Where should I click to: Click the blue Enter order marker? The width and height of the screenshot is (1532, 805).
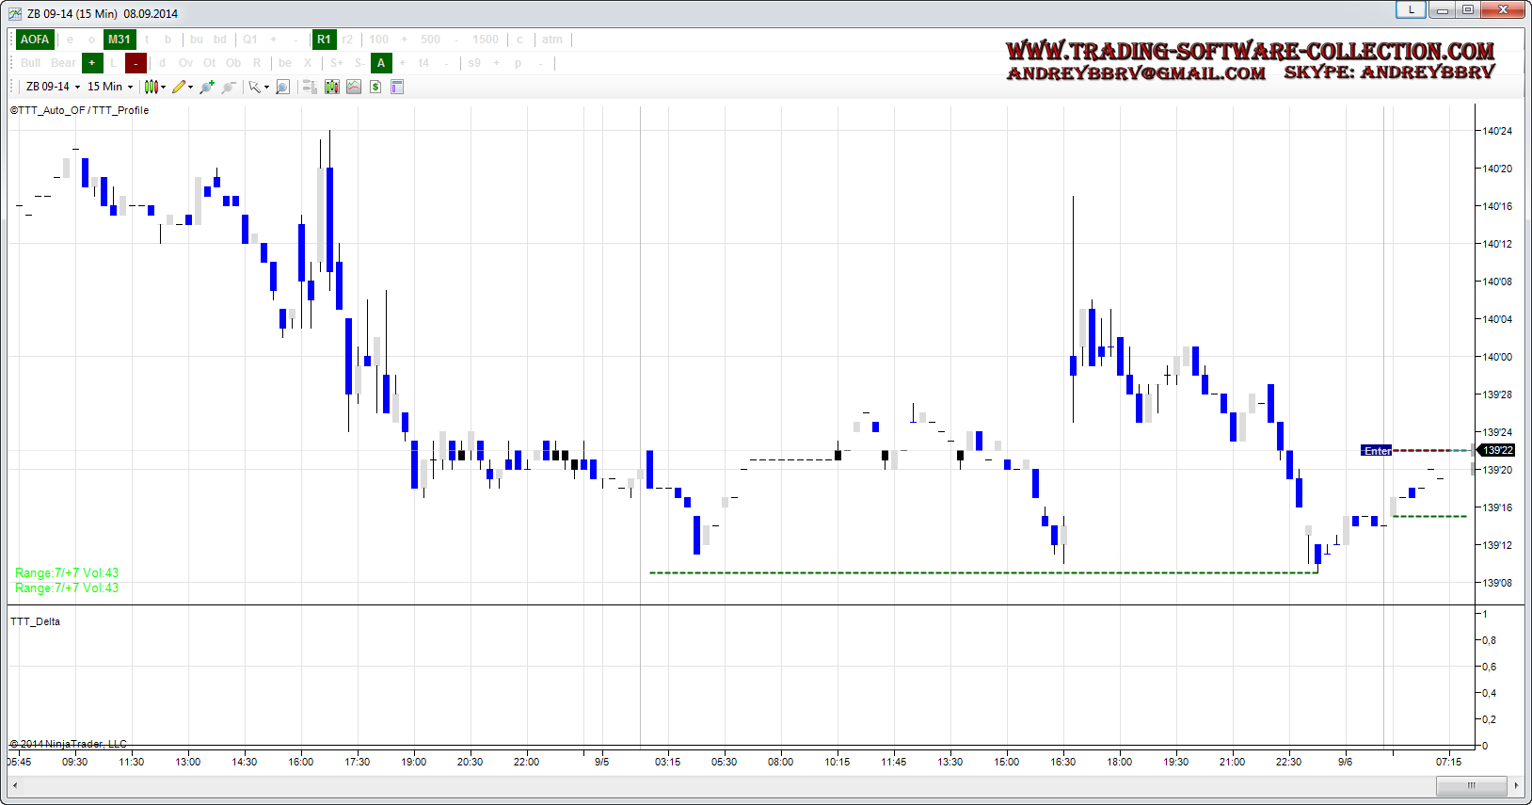coord(1376,451)
